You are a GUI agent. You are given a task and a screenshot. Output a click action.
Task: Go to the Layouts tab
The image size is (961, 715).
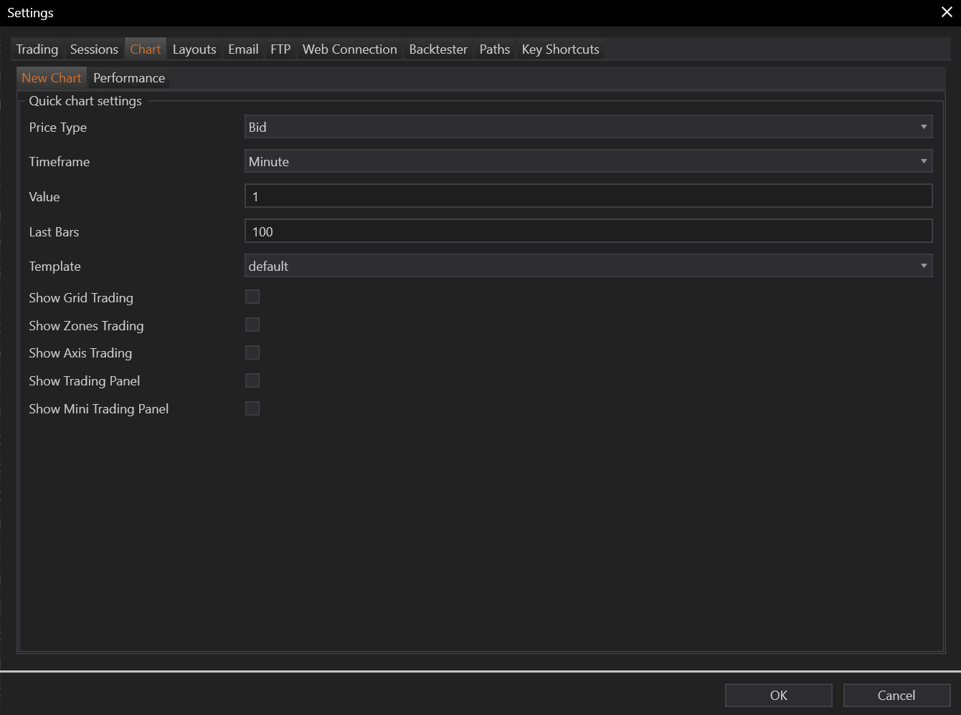[x=194, y=49]
